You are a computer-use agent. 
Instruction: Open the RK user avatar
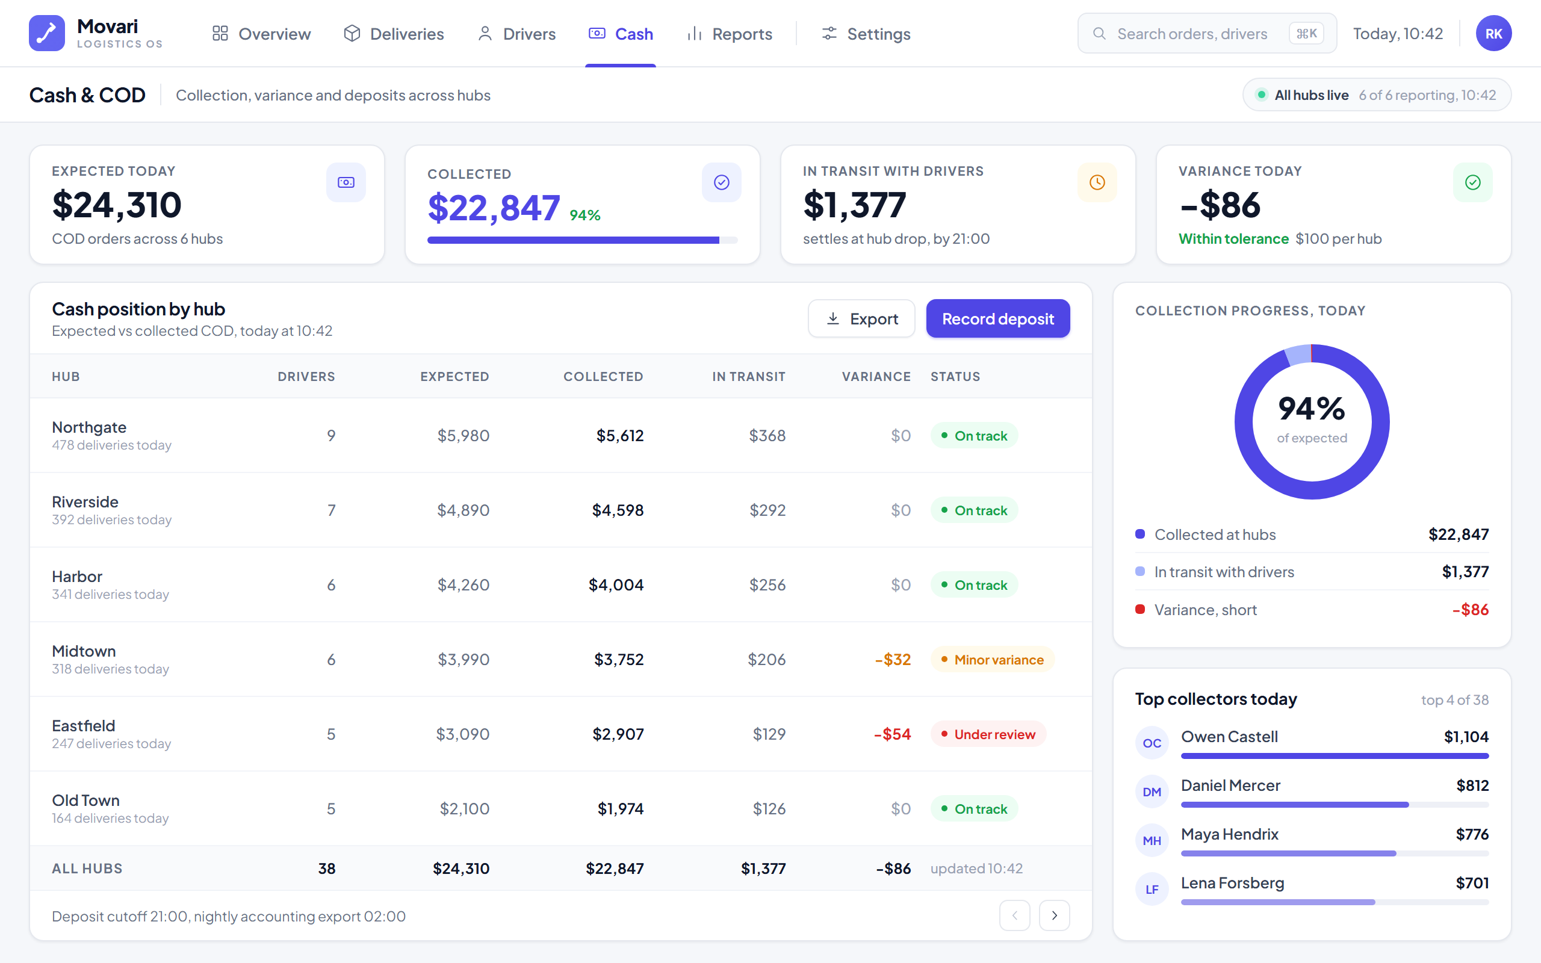(1493, 33)
